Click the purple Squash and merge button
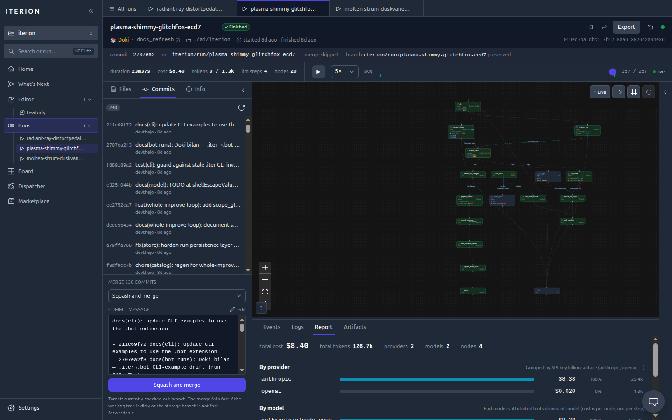 [177, 385]
